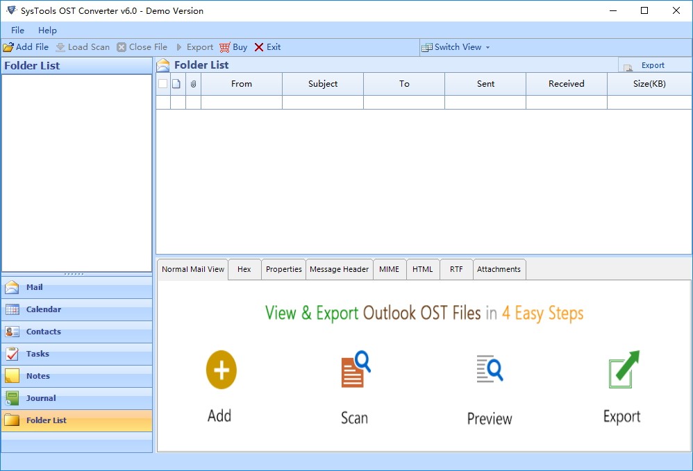This screenshot has height=471, width=693.
Task: Open the Help menu
Action: pyautogui.click(x=47, y=31)
